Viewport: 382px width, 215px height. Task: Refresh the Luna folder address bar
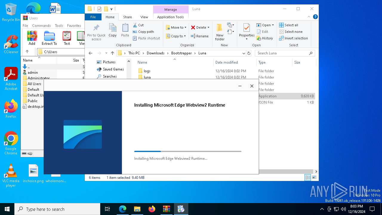[x=249, y=53]
